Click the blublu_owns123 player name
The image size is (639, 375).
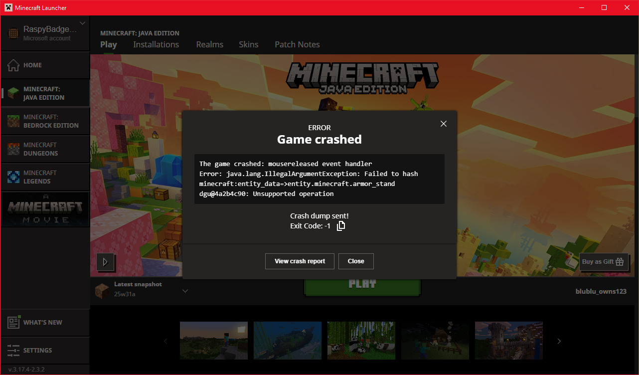(601, 291)
